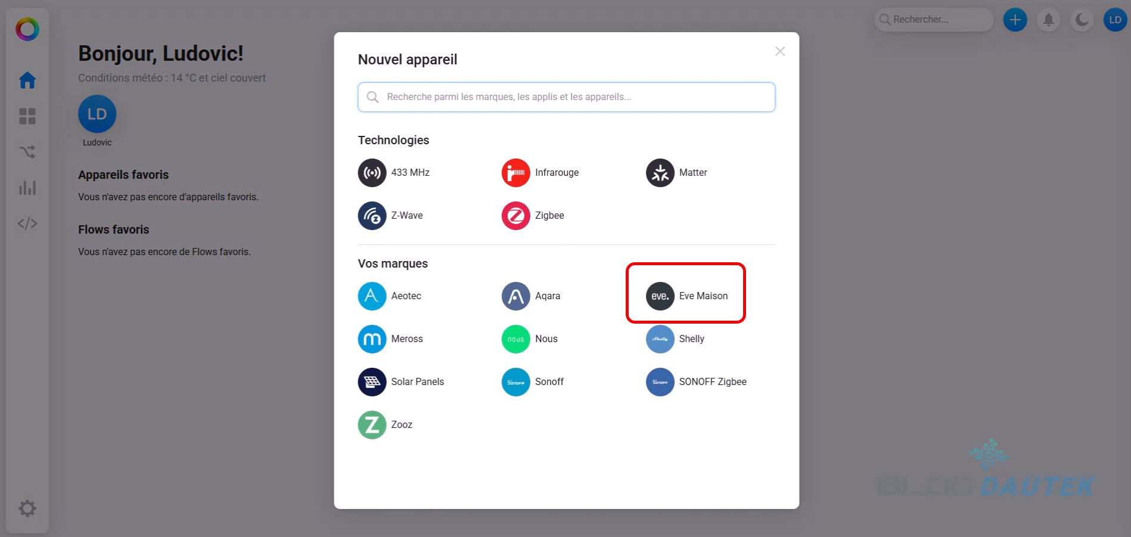Choose the Aeotec brand icon
1131x537 pixels.
pos(372,296)
